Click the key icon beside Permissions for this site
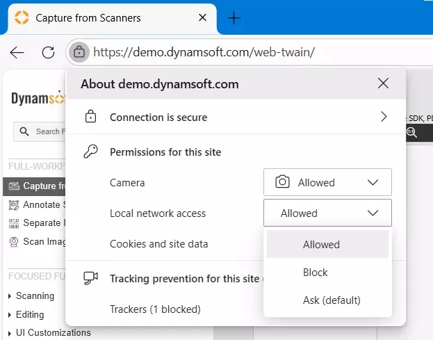 coord(90,152)
